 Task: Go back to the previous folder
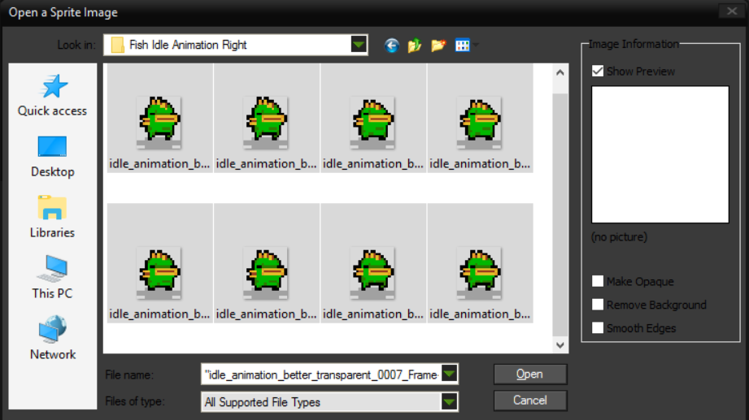coord(392,45)
